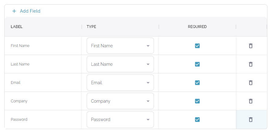272x134 pixels.
Task: Open the First Name type dropdown
Action: [x=120, y=46]
